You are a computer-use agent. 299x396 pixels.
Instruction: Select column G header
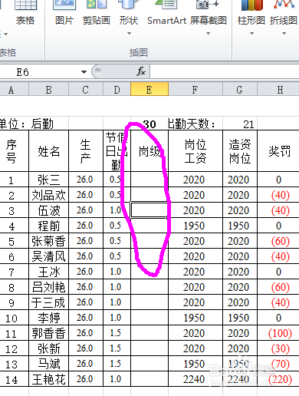(x=240, y=89)
